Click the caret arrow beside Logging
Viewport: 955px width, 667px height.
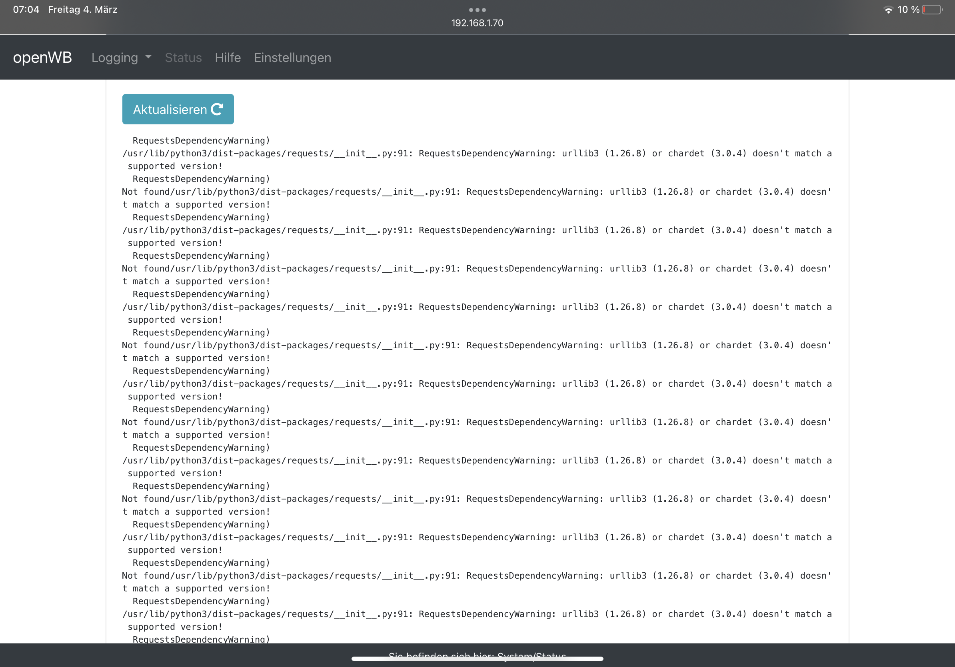(x=148, y=56)
